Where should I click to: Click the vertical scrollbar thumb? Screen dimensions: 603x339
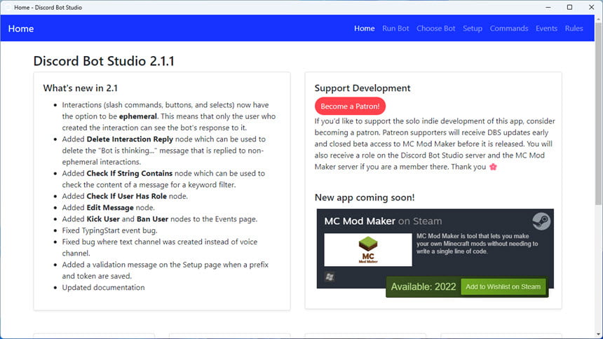point(598,113)
